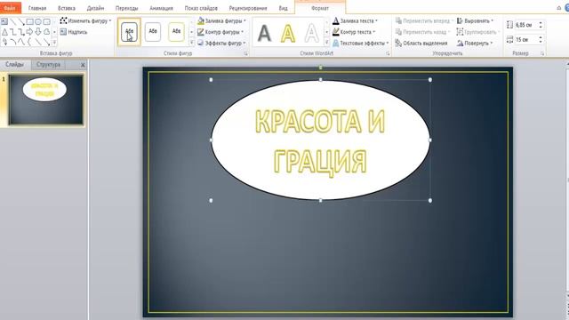Image resolution: width=569 pixels, height=320 pixels.
Task: Switch to the Главная tab
Action: (x=37, y=8)
